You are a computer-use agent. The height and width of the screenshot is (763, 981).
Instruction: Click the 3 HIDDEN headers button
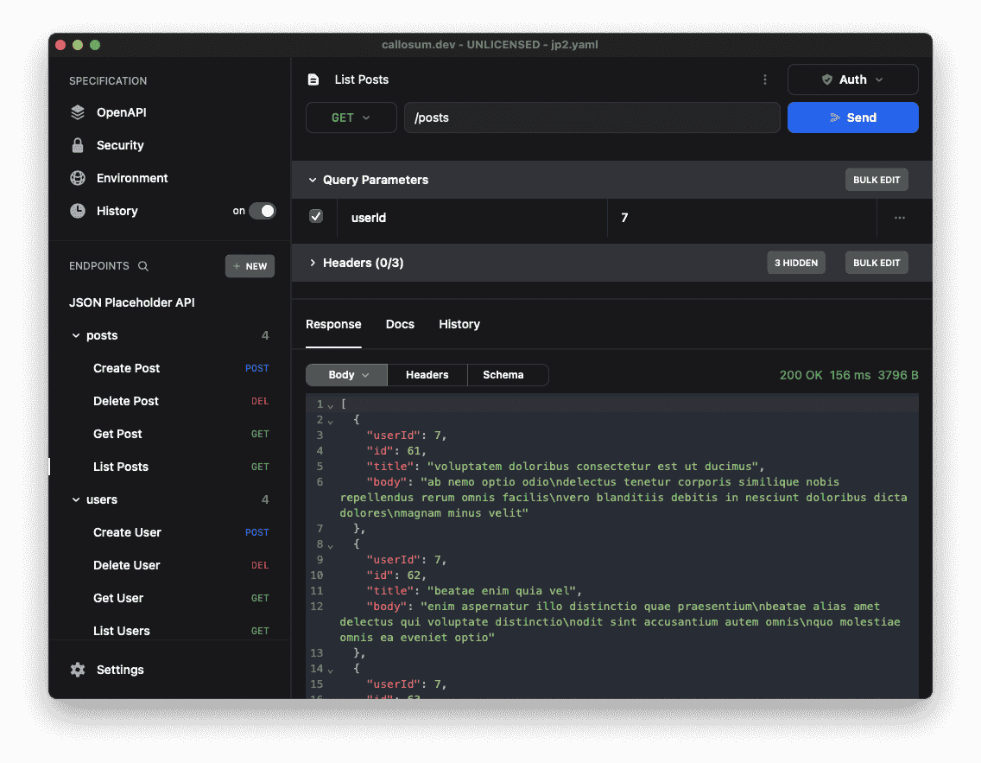point(796,263)
